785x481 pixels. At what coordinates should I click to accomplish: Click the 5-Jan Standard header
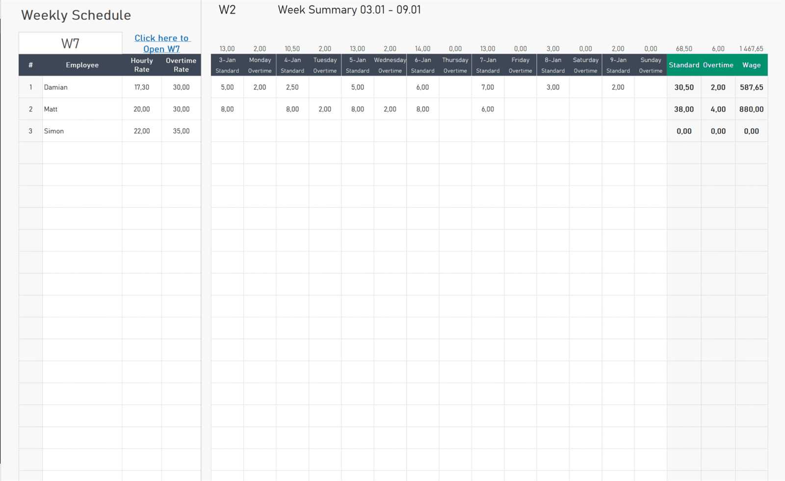tap(357, 65)
